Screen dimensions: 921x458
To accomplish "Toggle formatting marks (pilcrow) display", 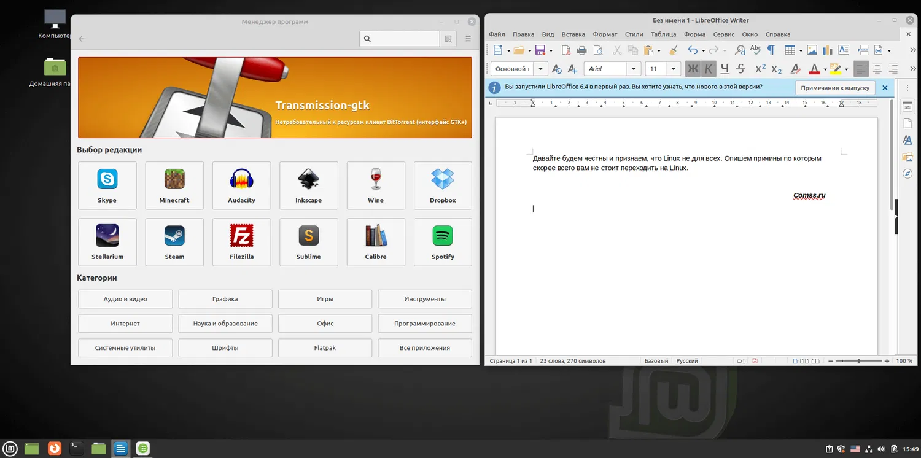I will point(771,50).
